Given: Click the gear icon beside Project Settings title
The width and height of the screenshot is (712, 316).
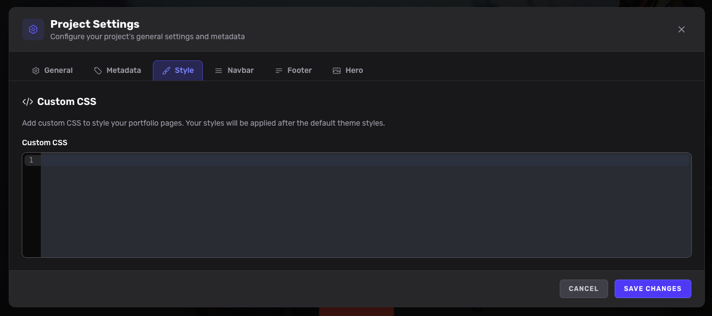Looking at the screenshot, I should coord(33,29).
